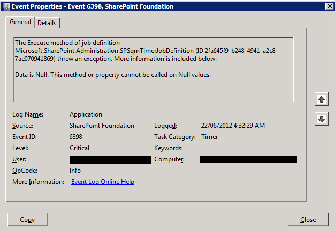Click the 'More Information:' label
The height and width of the screenshot is (232, 335).
click(x=38, y=182)
